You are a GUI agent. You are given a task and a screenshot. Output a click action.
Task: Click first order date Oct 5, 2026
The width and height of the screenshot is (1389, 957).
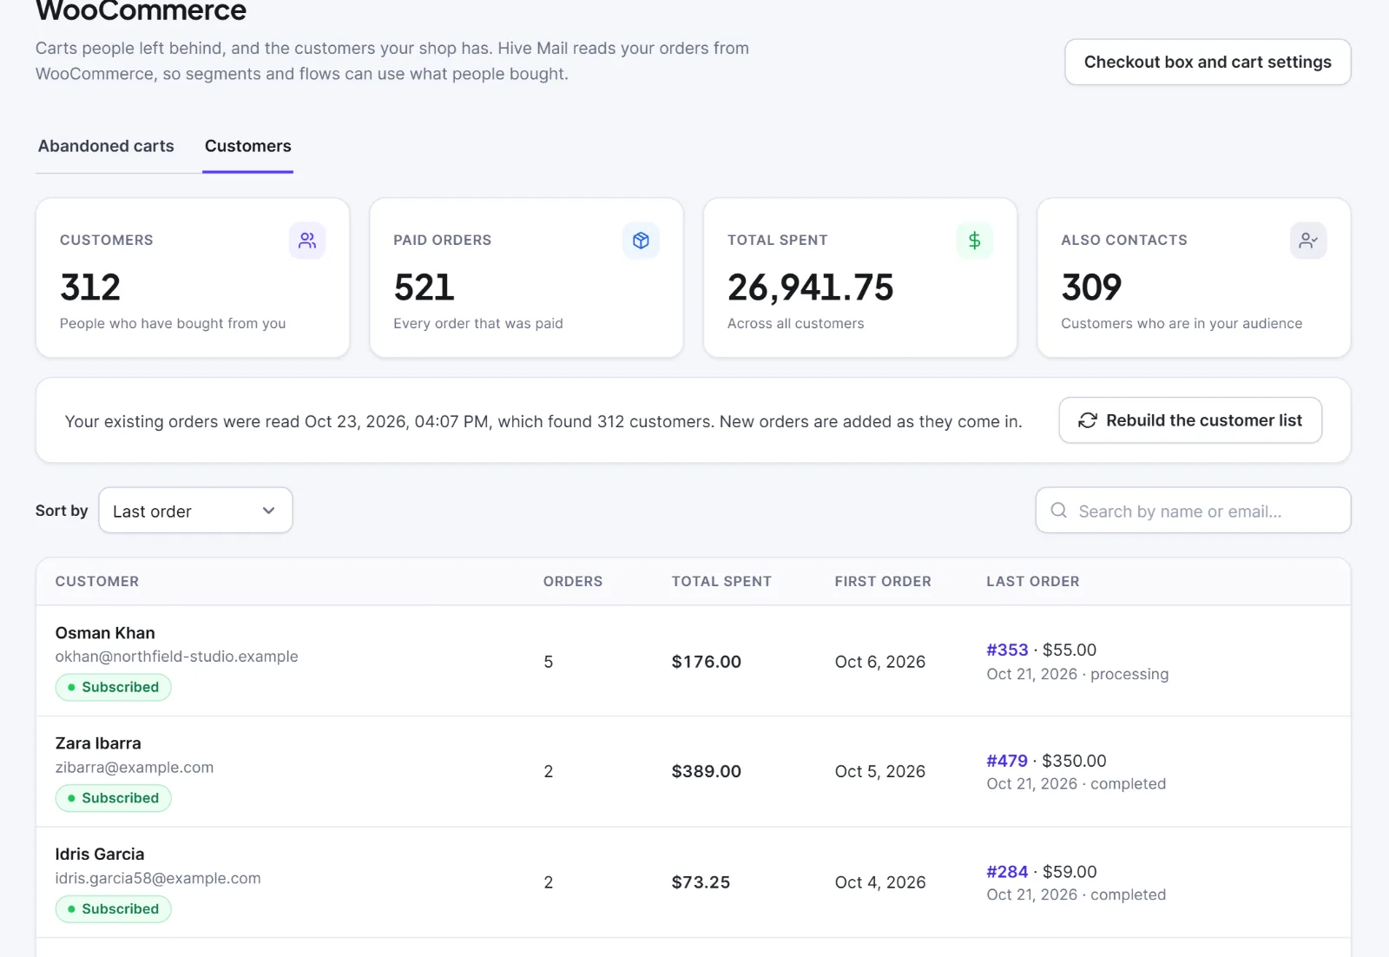coord(880,771)
